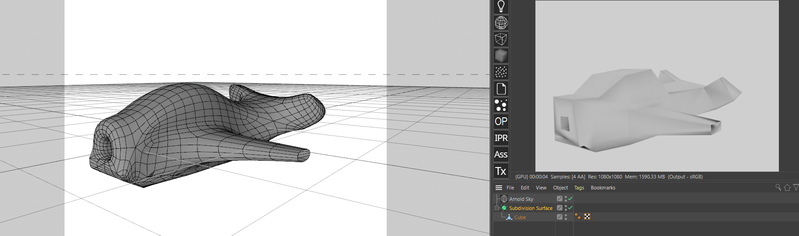Screen dimensions: 799x236
Task: Toggle visibility dots for Cube
Action: pyautogui.click(x=566, y=217)
